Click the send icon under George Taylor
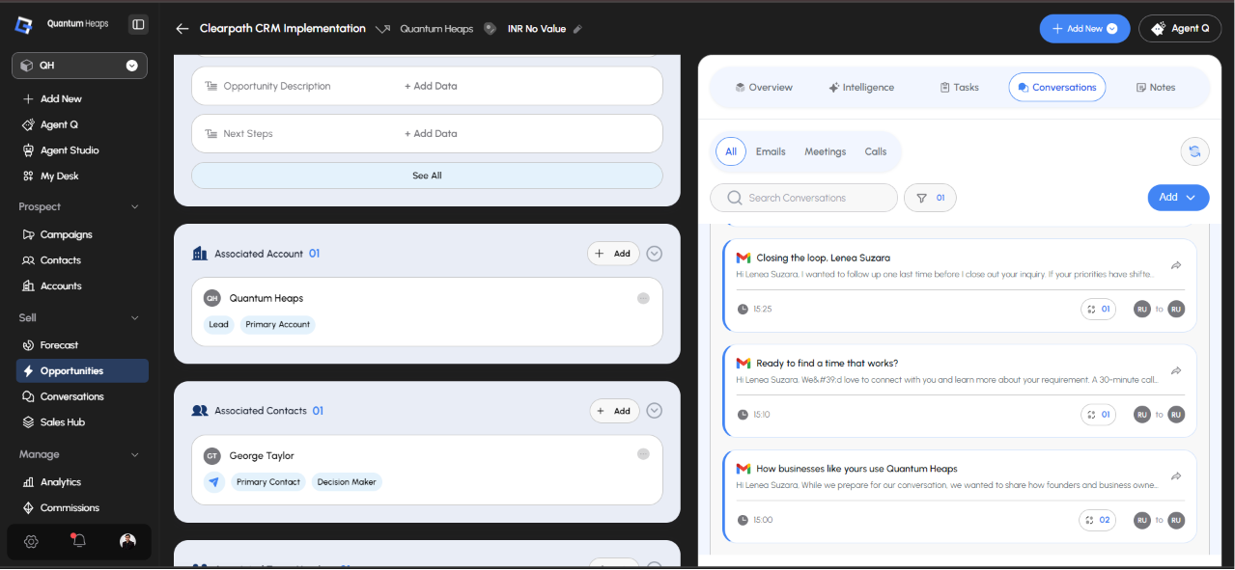This screenshot has height=570, width=1235. (x=213, y=482)
